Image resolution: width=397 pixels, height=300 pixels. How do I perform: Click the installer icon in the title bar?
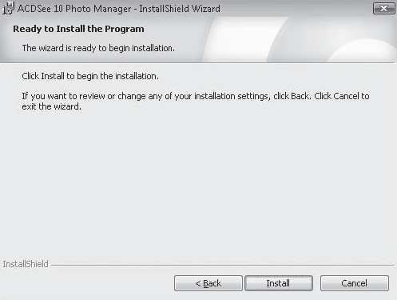click(8, 8)
